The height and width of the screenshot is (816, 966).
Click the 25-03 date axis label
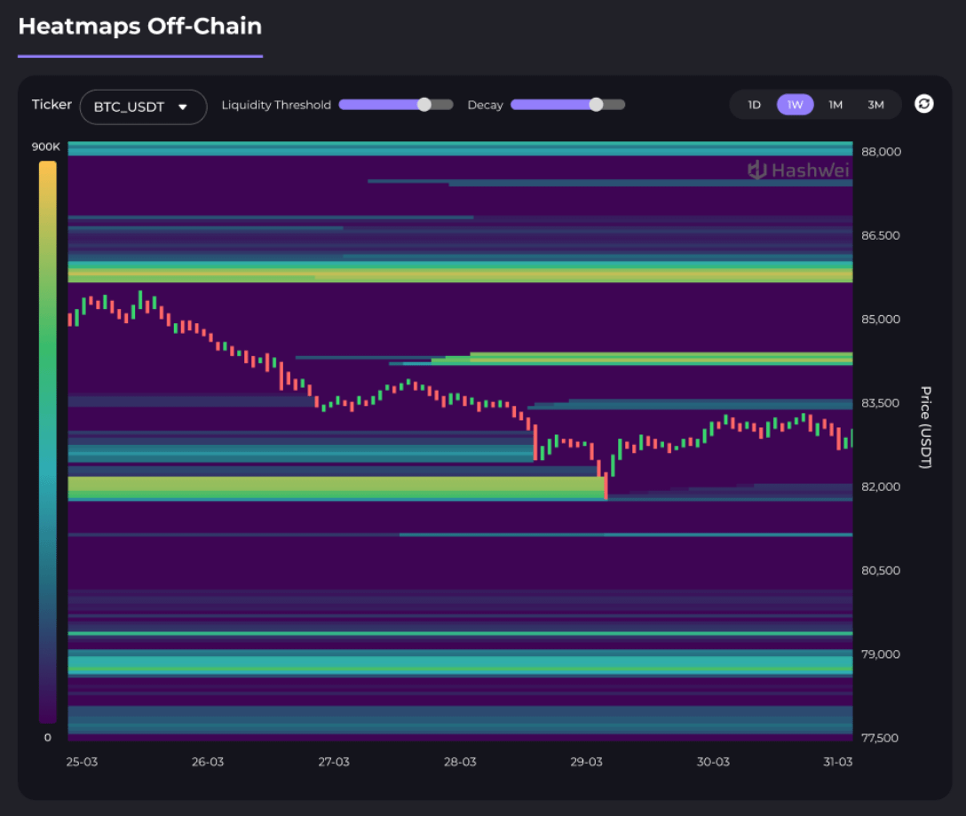(x=82, y=762)
